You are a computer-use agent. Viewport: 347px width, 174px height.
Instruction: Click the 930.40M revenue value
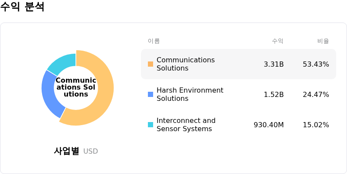coord(268,125)
